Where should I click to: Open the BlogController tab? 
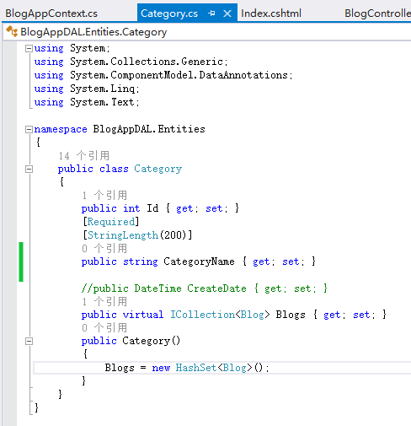(377, 13)
